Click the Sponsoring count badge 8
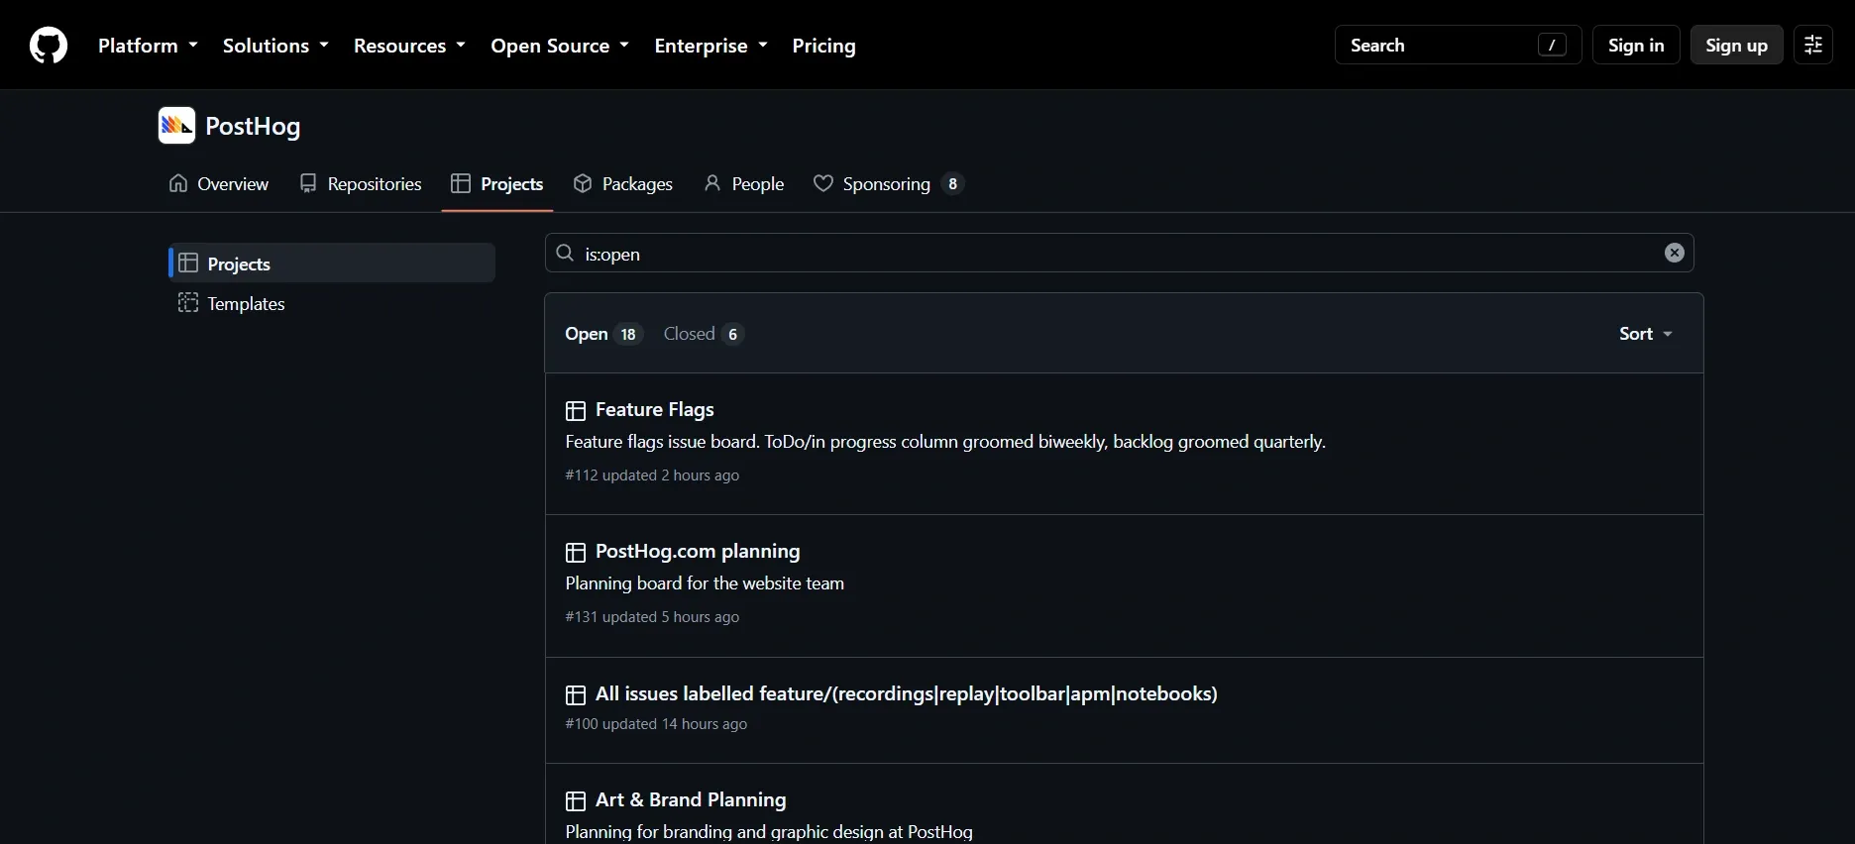 coord(952,183)
